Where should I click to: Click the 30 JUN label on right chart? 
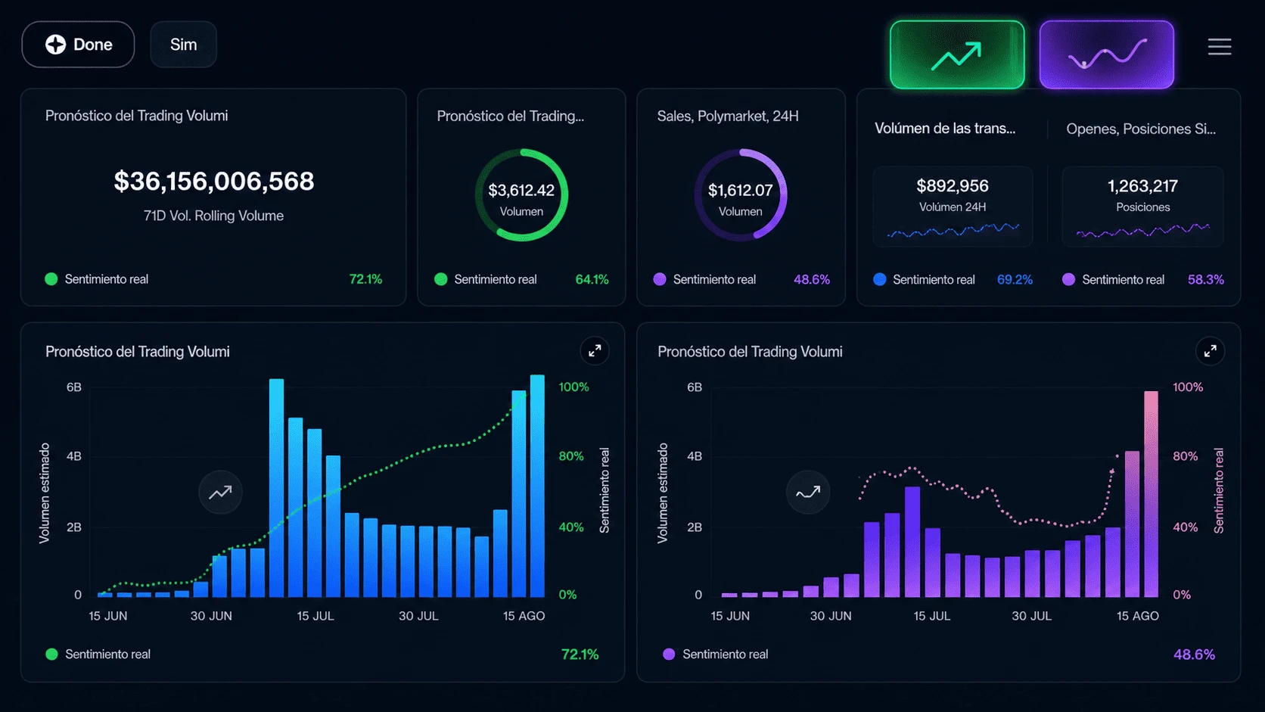point(831,616)
